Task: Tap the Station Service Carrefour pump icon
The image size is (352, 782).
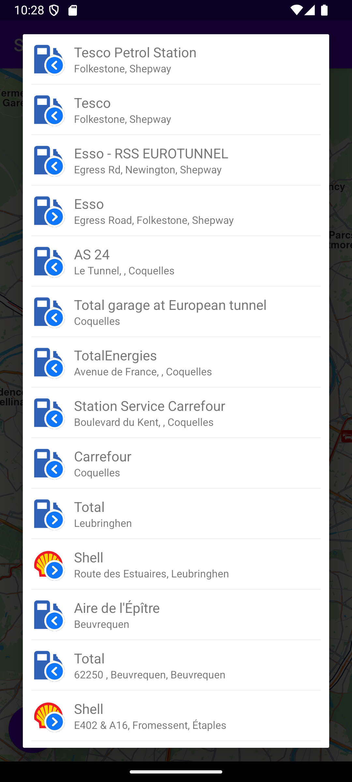Action: tap(48, 413)
